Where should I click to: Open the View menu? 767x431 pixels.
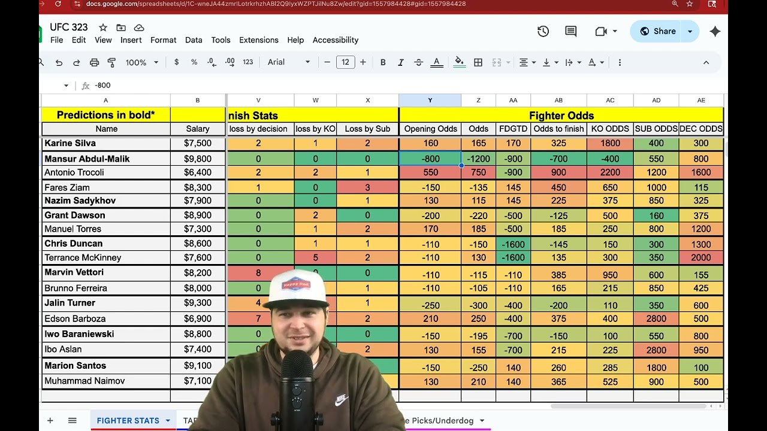(x=103, y=40)
